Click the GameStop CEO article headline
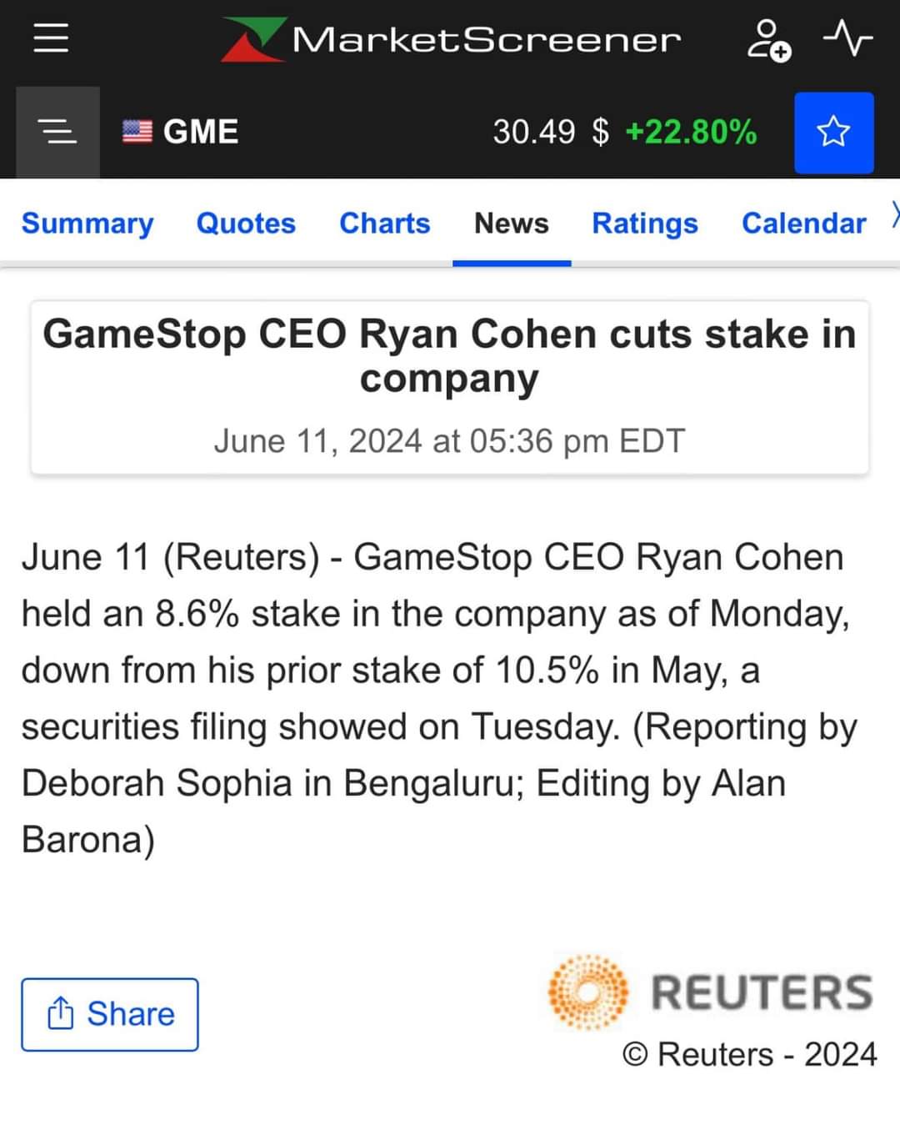This screenshot has height=1125, width=900. 450,356
